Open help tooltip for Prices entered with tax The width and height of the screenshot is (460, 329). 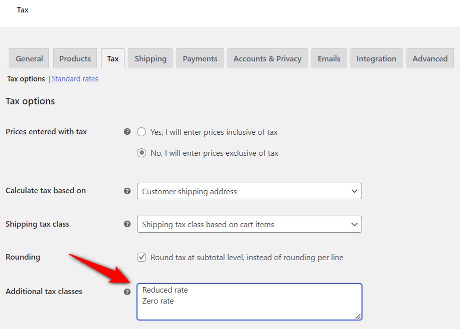coord(127,131)
